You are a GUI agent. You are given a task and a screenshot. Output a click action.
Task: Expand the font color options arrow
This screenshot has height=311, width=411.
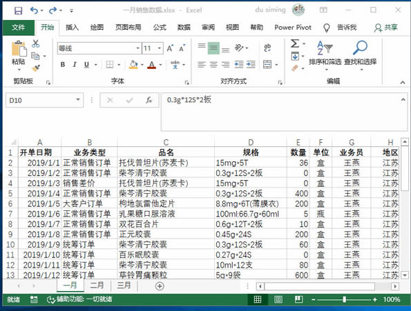point(160,65)
